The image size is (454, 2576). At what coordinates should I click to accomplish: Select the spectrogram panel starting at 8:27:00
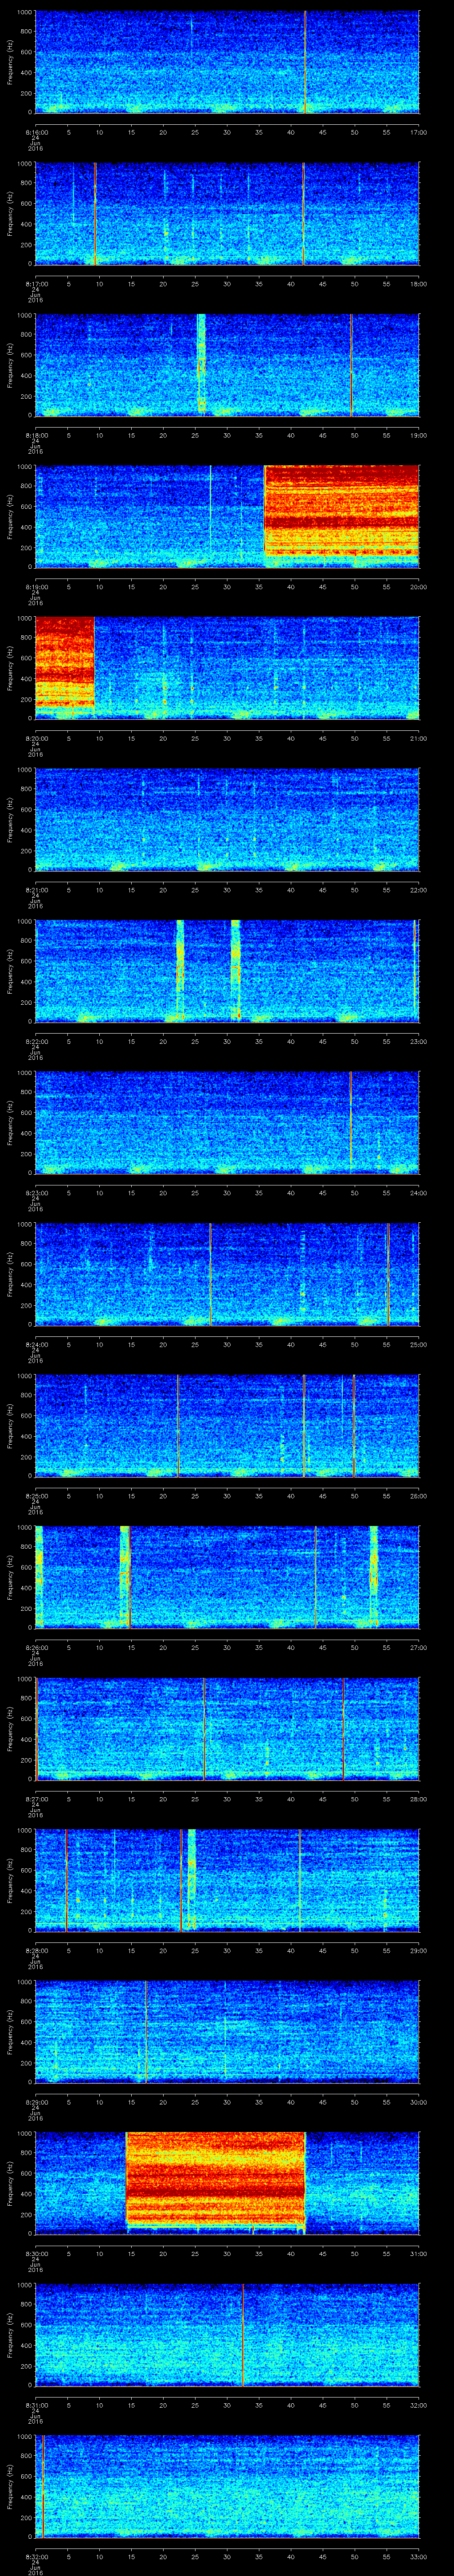tap(227, 1729)
